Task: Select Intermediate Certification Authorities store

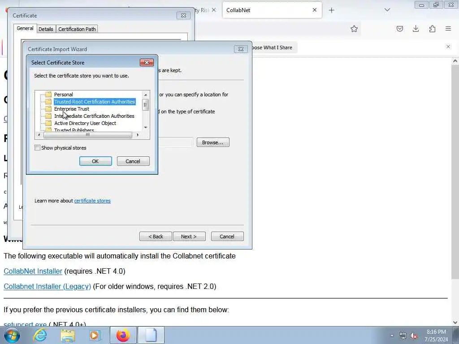Action: tap(94, 116)
